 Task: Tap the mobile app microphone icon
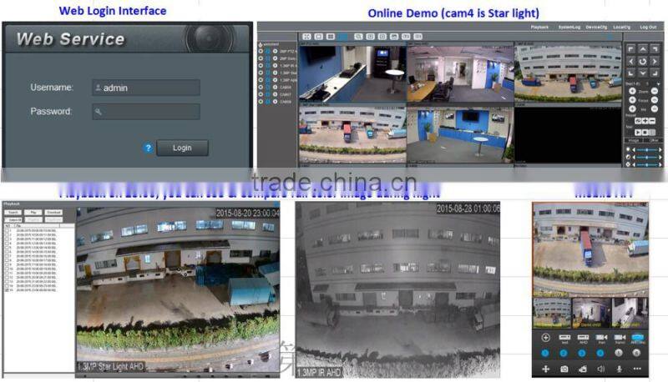point(620,368)
